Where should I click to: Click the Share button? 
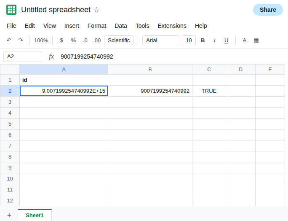(x=268, y=10)
